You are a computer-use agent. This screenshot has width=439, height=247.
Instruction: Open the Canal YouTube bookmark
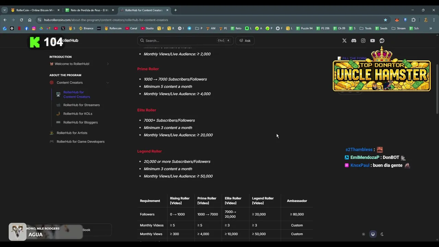(x=131, y=28)
